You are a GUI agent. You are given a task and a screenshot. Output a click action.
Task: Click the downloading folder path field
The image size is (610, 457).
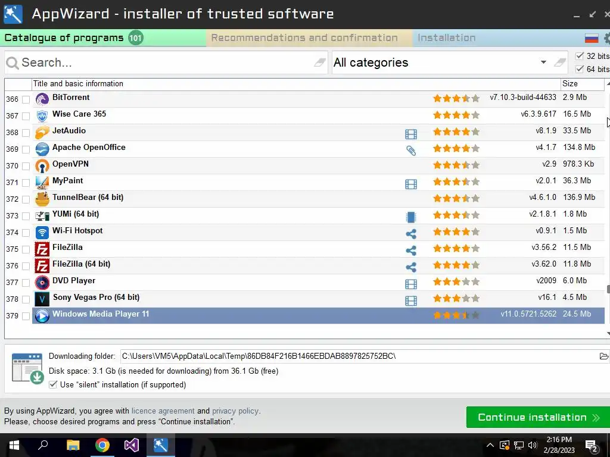click(x=359, y=356)
